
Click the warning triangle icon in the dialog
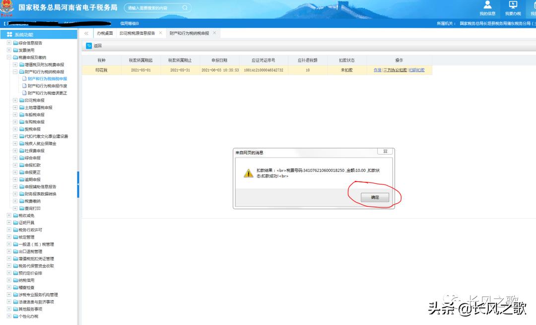pos(248,173)
